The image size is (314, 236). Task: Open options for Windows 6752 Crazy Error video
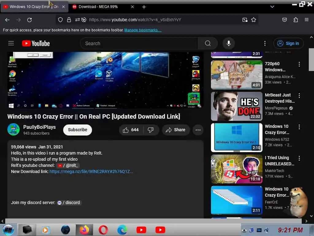coord(299,127)
